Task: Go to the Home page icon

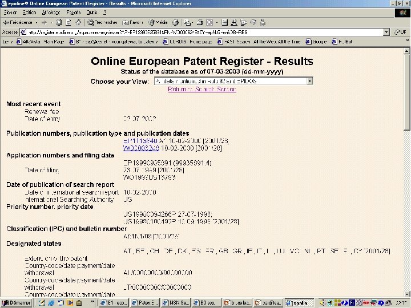Action: [x=78, y=22]
